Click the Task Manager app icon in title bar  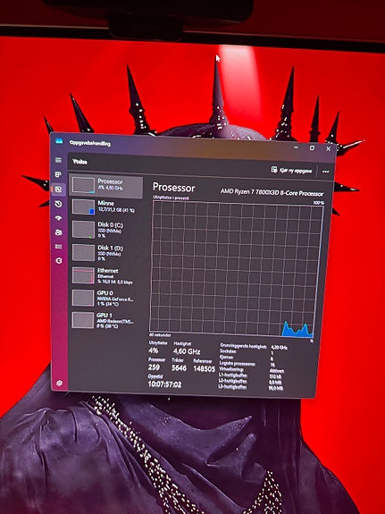click(59, 140)
